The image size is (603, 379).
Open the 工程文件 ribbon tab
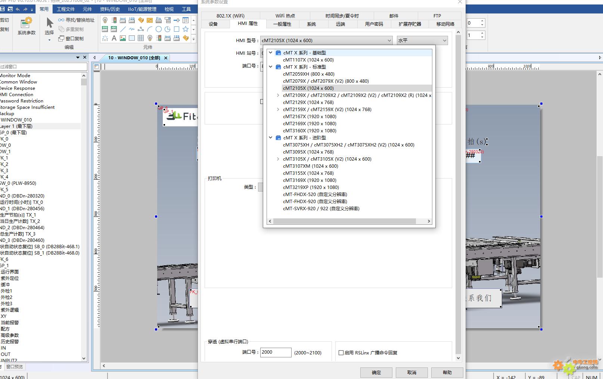pyautogui.click(x=66, y=9)
